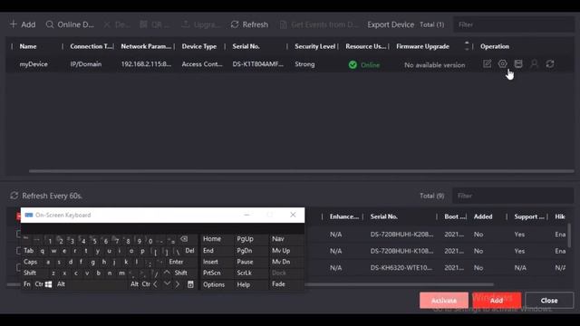
Task: Click the Activate button
Action: click(x=444, y=301)
